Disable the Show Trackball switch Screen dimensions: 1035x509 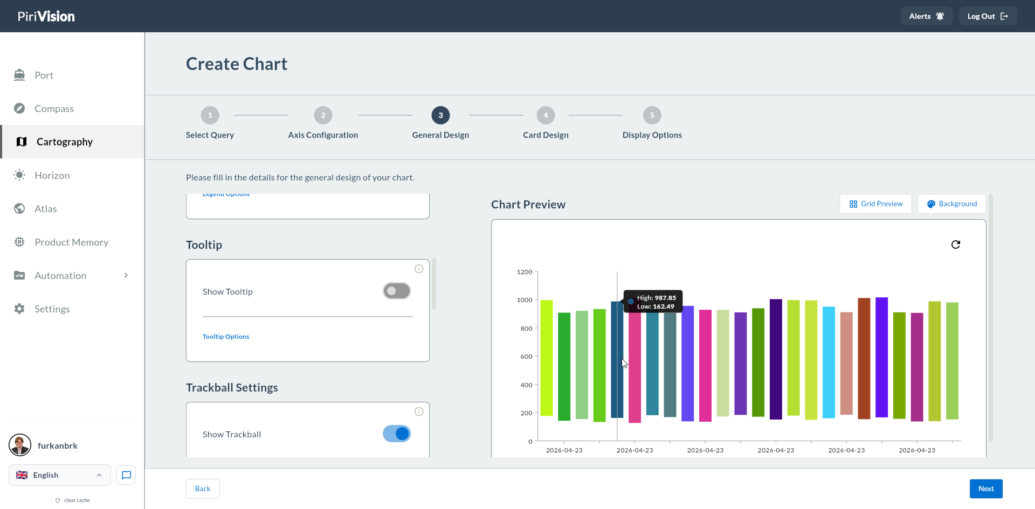pyautogui.click(x=397, y=434)
